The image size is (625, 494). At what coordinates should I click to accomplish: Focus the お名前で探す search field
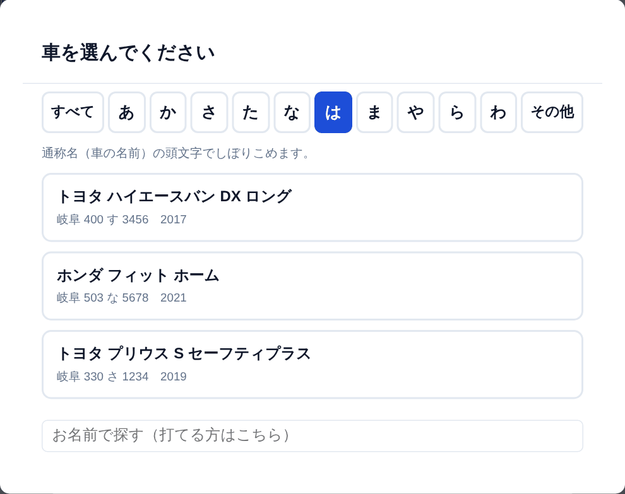[312, 436]
